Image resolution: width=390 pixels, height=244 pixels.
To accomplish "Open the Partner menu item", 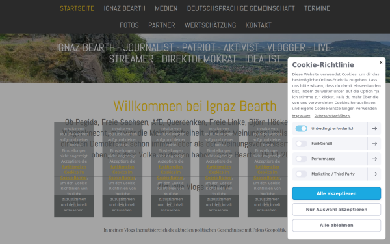I will pos(162,25).
